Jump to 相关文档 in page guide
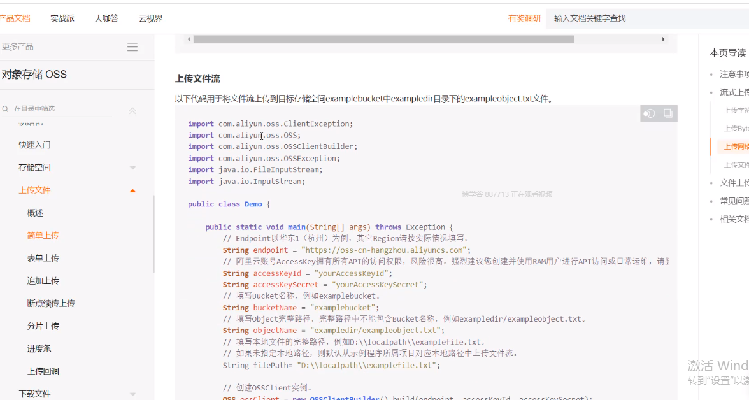 point(734,219)
